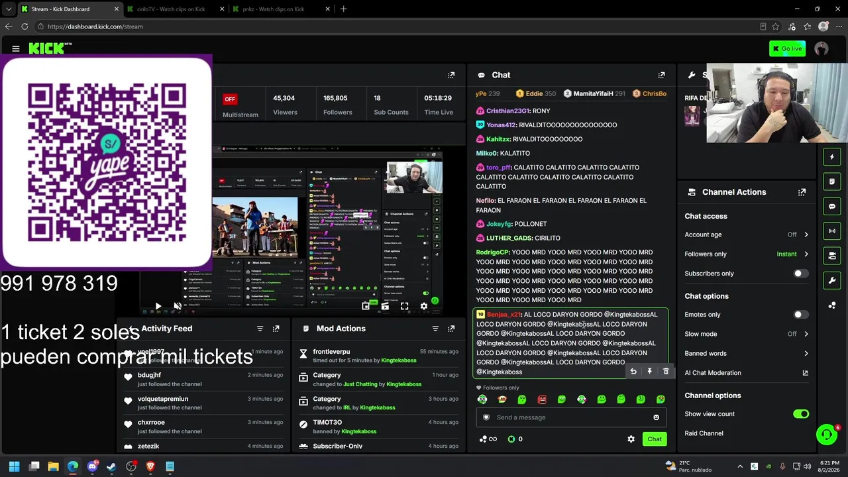Open the Raid Channel option
Viewport: 848px width, 477px height.
(704, 433)
